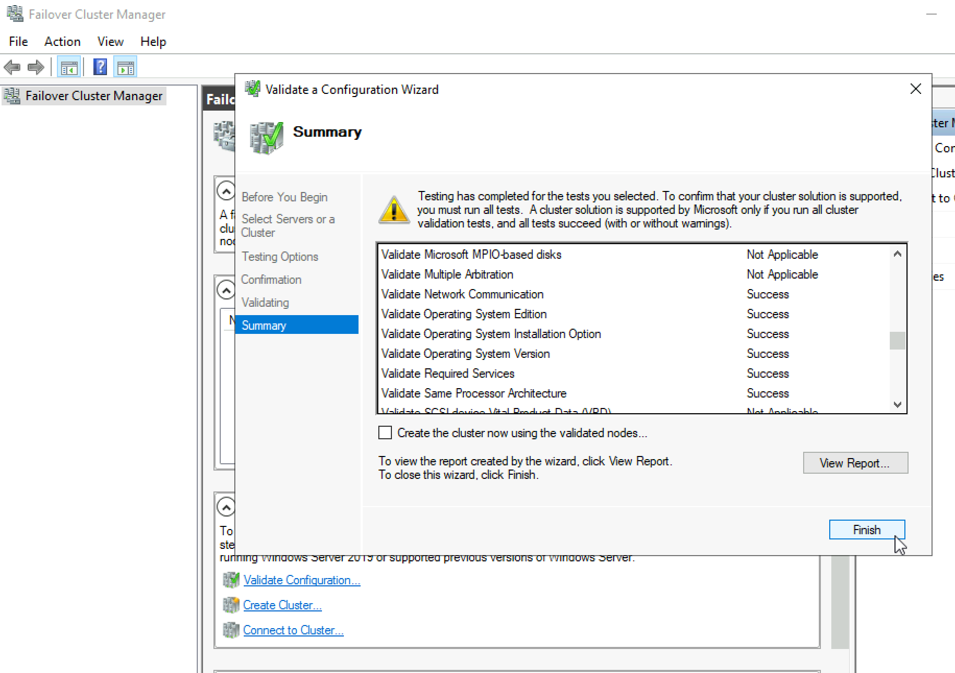Viewport: 955px width, 673px height.
Task: Select Validate Operating System Version row
Action: 634,354
